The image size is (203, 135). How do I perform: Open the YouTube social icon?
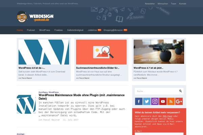(163, 101)
